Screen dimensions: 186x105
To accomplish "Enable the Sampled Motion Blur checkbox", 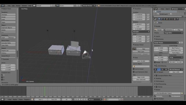I will [x=157, y=76].
